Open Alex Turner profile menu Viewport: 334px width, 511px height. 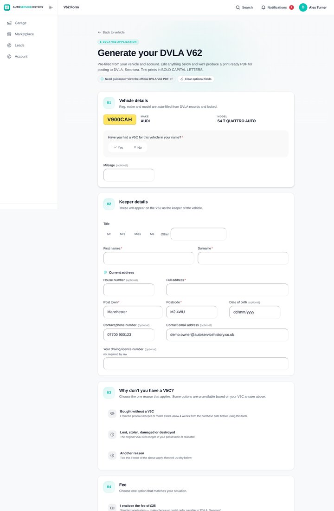pos(313,7)
